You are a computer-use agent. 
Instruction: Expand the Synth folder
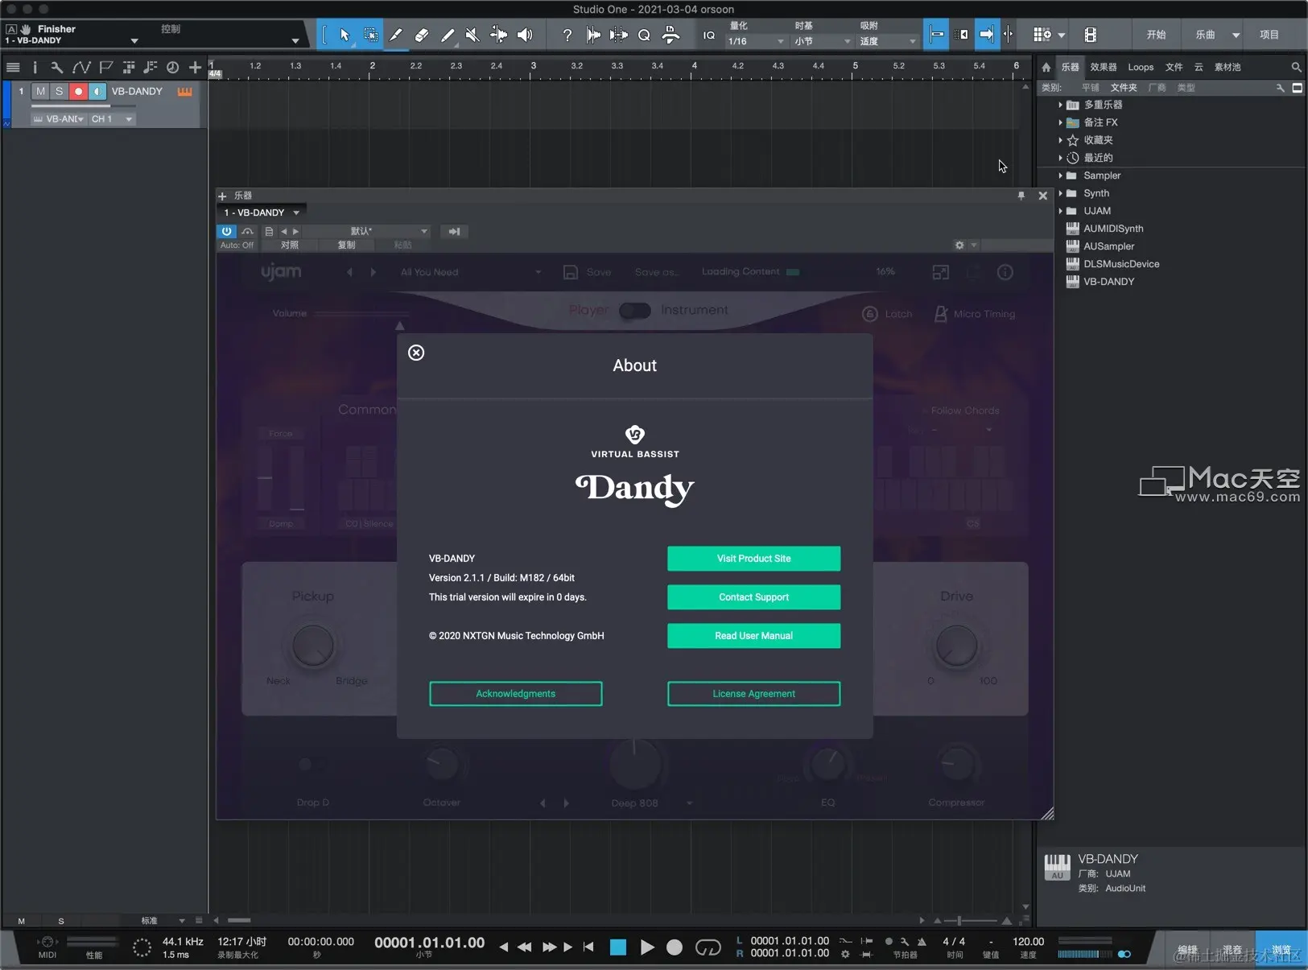pos(1060,193)
